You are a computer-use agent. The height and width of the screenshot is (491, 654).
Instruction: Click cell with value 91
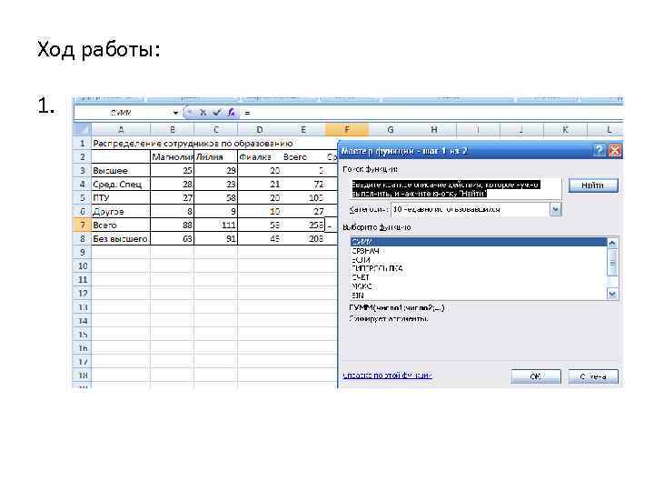[215, 238]
